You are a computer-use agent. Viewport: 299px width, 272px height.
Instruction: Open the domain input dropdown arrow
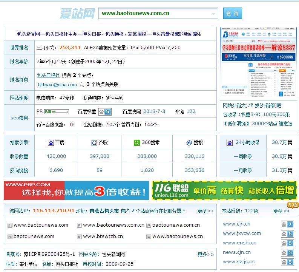(x=214, y=14)
